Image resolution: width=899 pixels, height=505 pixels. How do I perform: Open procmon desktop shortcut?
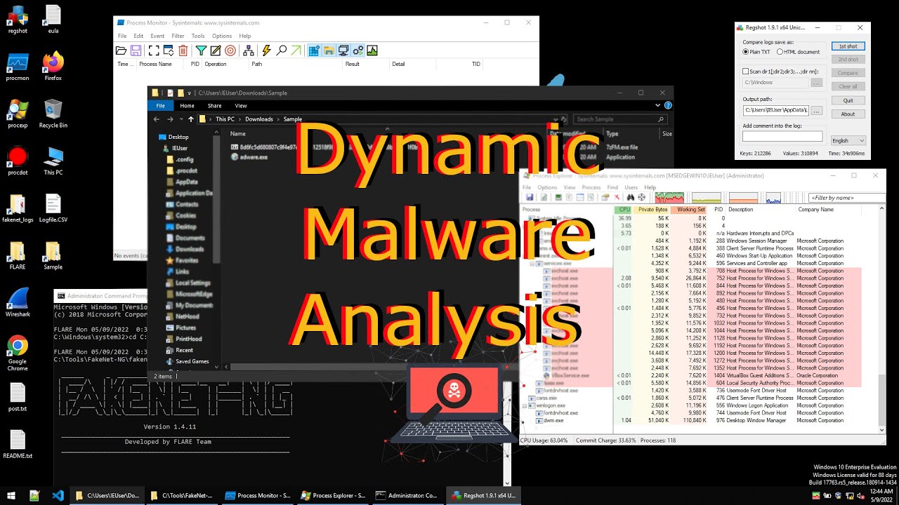tap(18, 67)
